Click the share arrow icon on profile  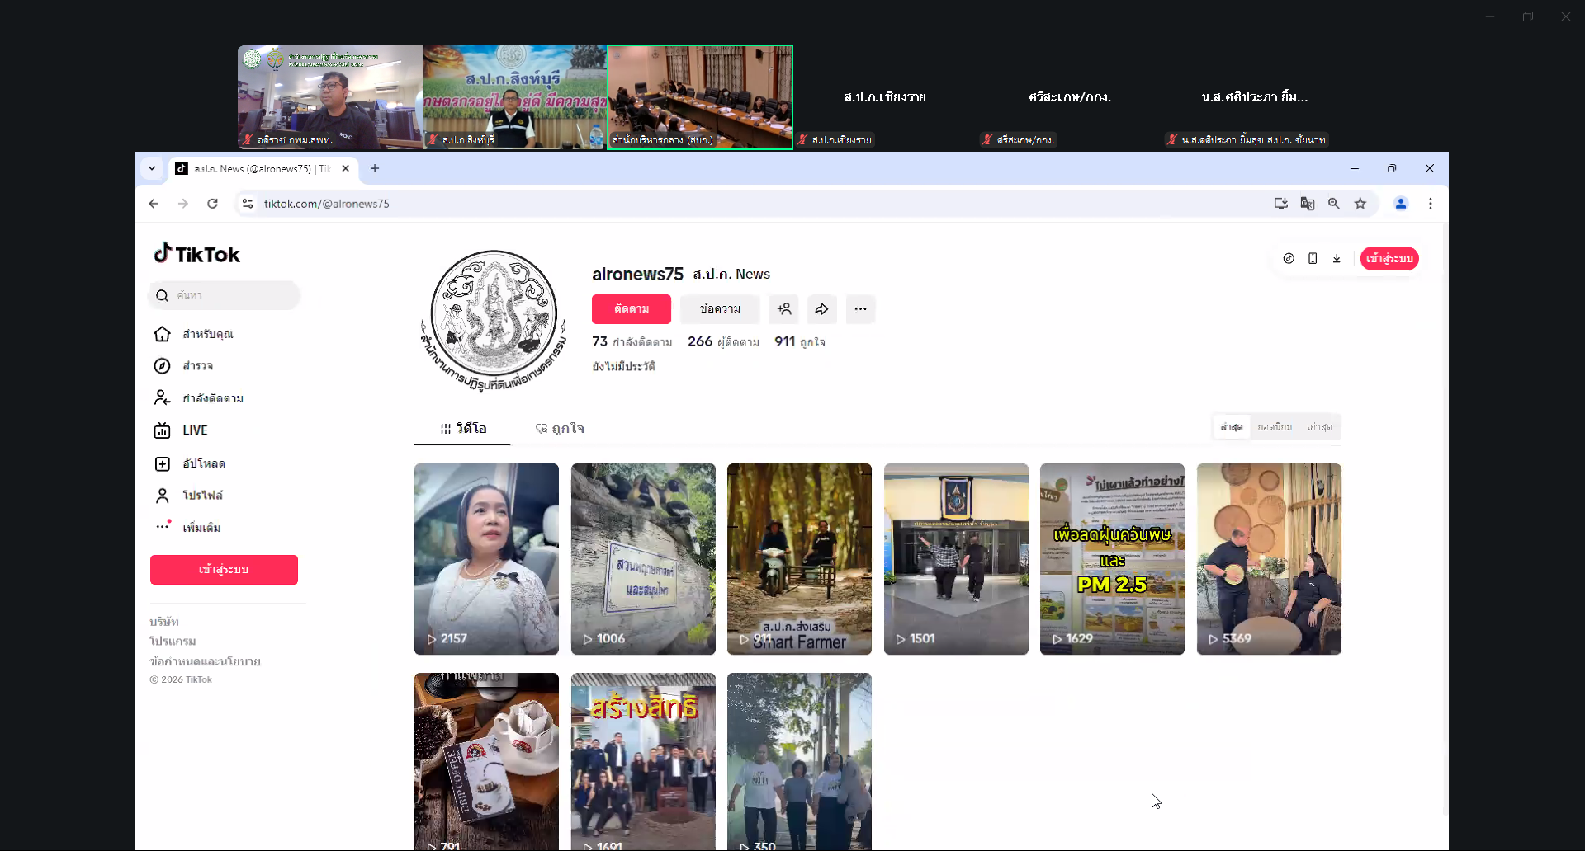pos(821,309)
